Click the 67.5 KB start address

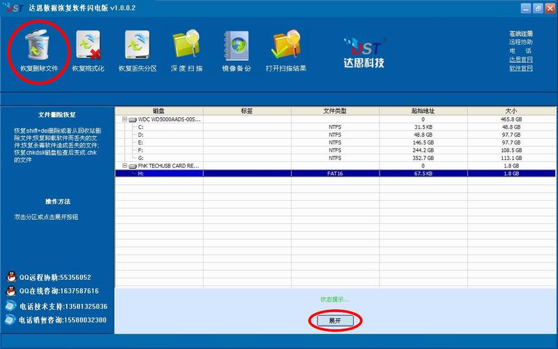[x=423, y=174]
